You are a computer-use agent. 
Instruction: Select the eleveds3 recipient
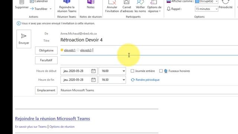86,50
